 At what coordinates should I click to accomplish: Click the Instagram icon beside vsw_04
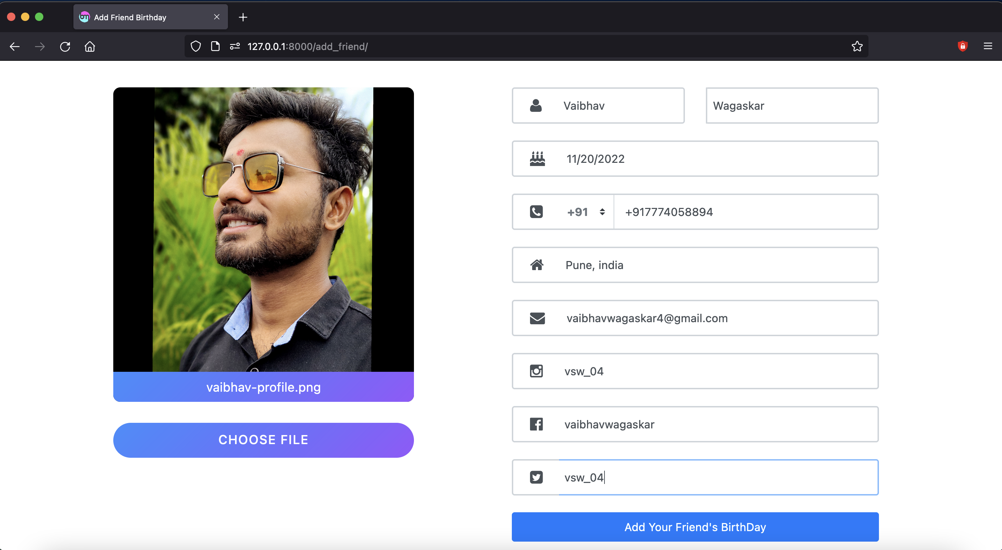coord(537,371)
